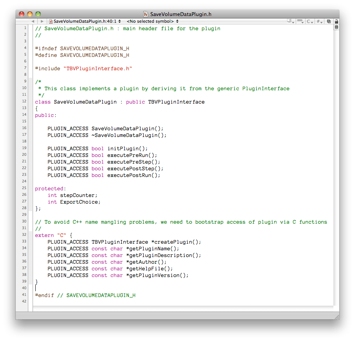Open the breakpoints menu via its arrow
The height and width of the screenshot is (341, 355).
pos(303,23)
